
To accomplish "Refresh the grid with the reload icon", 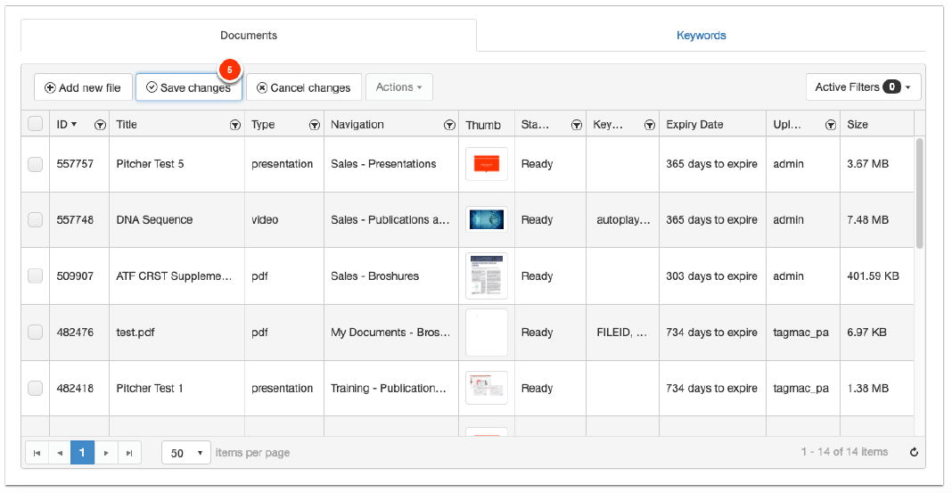I will click(x=914, y=453).
